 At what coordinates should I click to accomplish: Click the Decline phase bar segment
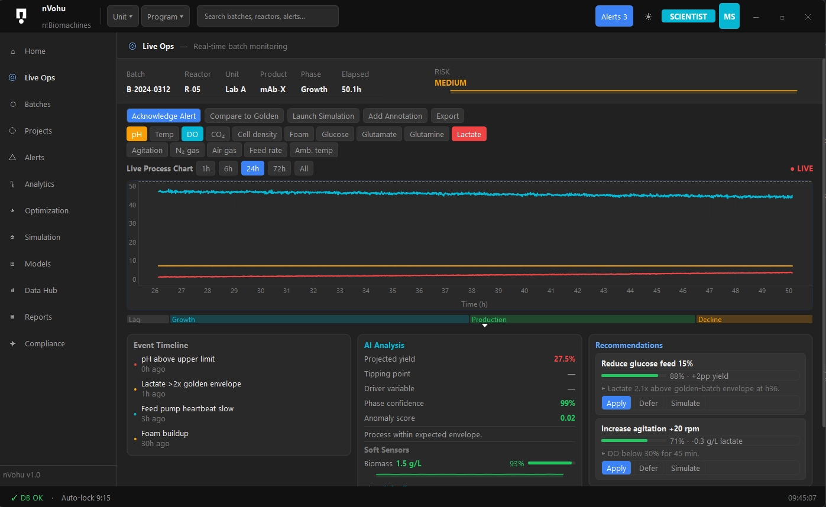(754, 319)
